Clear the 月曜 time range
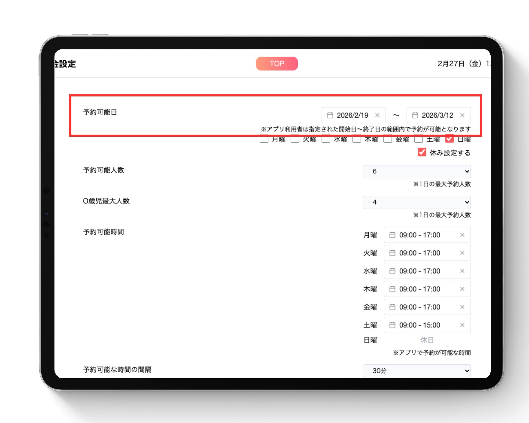 coord(462,235)
